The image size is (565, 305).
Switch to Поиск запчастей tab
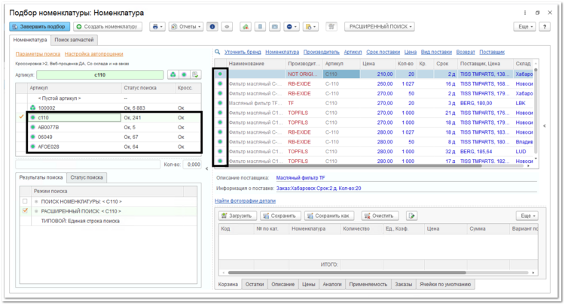[x=75, y=40]
